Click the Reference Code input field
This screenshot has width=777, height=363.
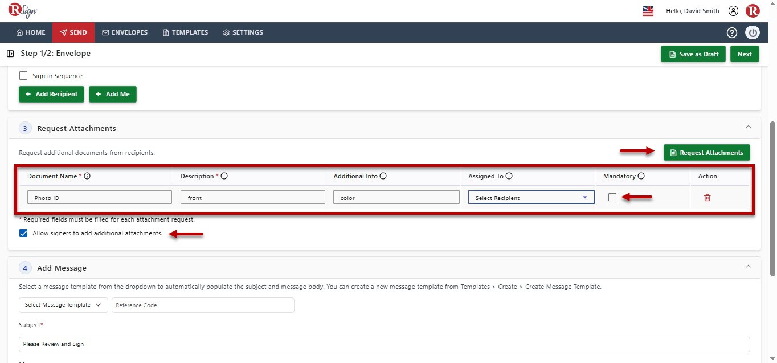(203, 305)
